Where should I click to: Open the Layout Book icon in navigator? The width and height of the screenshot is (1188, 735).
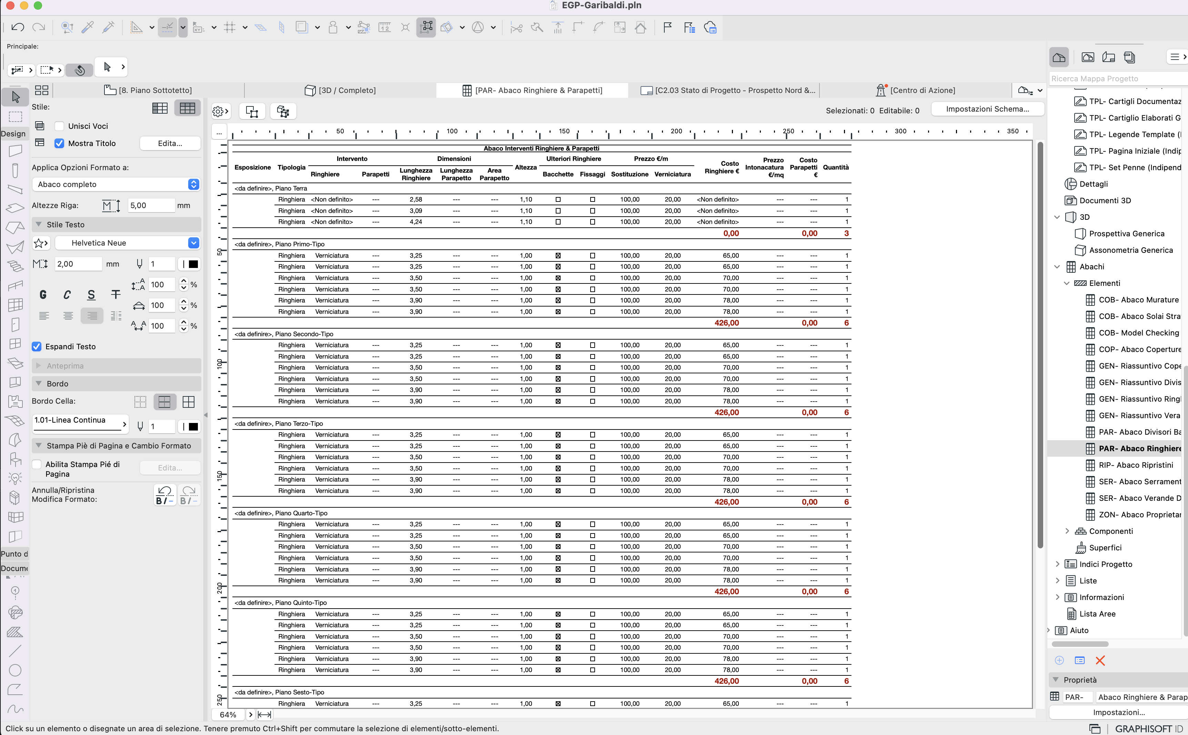click(1109, 58)
